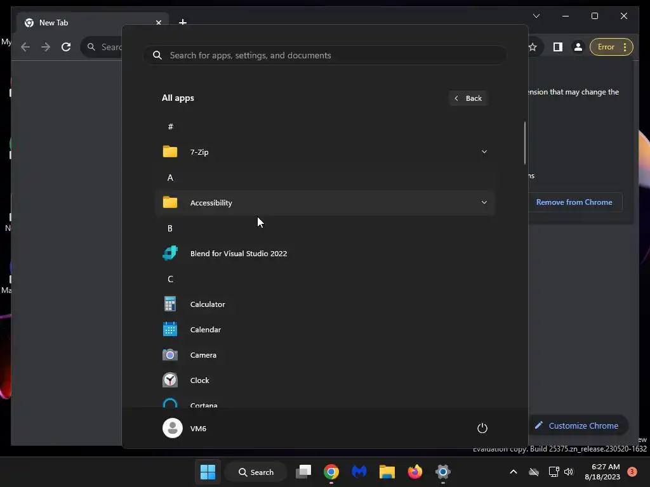The width and height of the screenshot is (650, 487).
Task: Open the Cortana app icon
Action: 170,403
